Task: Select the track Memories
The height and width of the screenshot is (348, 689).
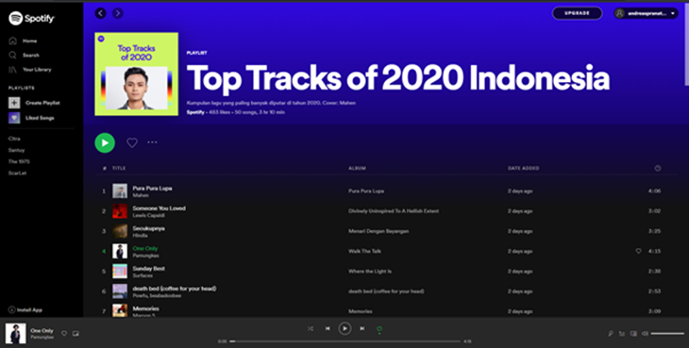Action: (x=146, y=308)
